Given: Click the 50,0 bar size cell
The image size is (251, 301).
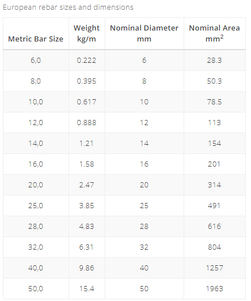Looking at the screenshot, I should pyautogui.click(x=36, y=289).
